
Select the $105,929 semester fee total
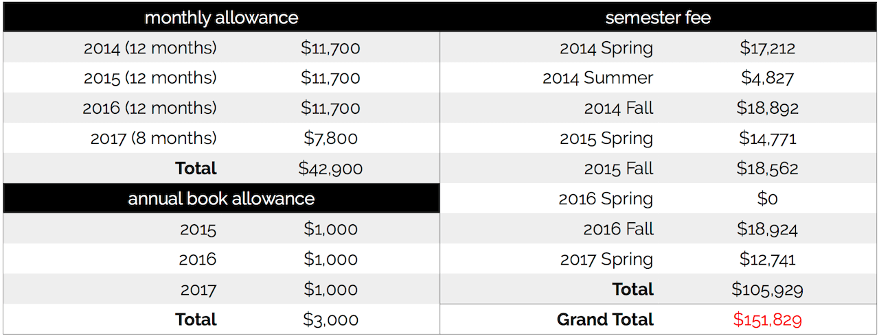[767, 289]
